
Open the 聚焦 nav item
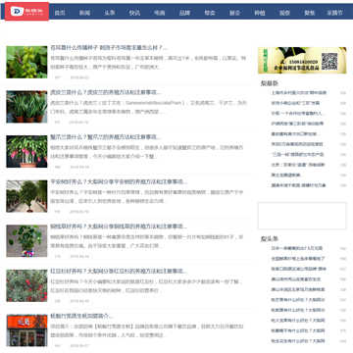click(x=310, y=13)
